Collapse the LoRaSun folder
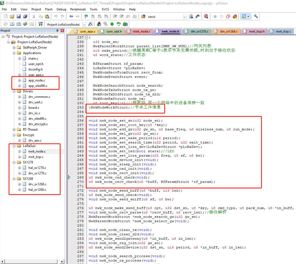This screenshot has height=264, width=296. (14, 146)
